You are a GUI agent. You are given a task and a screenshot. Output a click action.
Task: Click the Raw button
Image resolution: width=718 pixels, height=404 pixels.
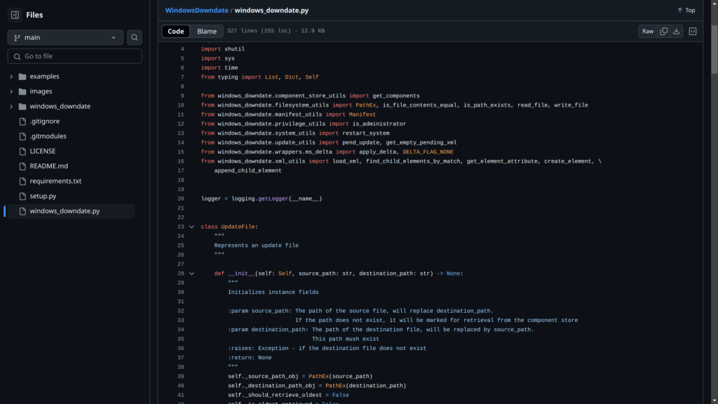[648, 31]
